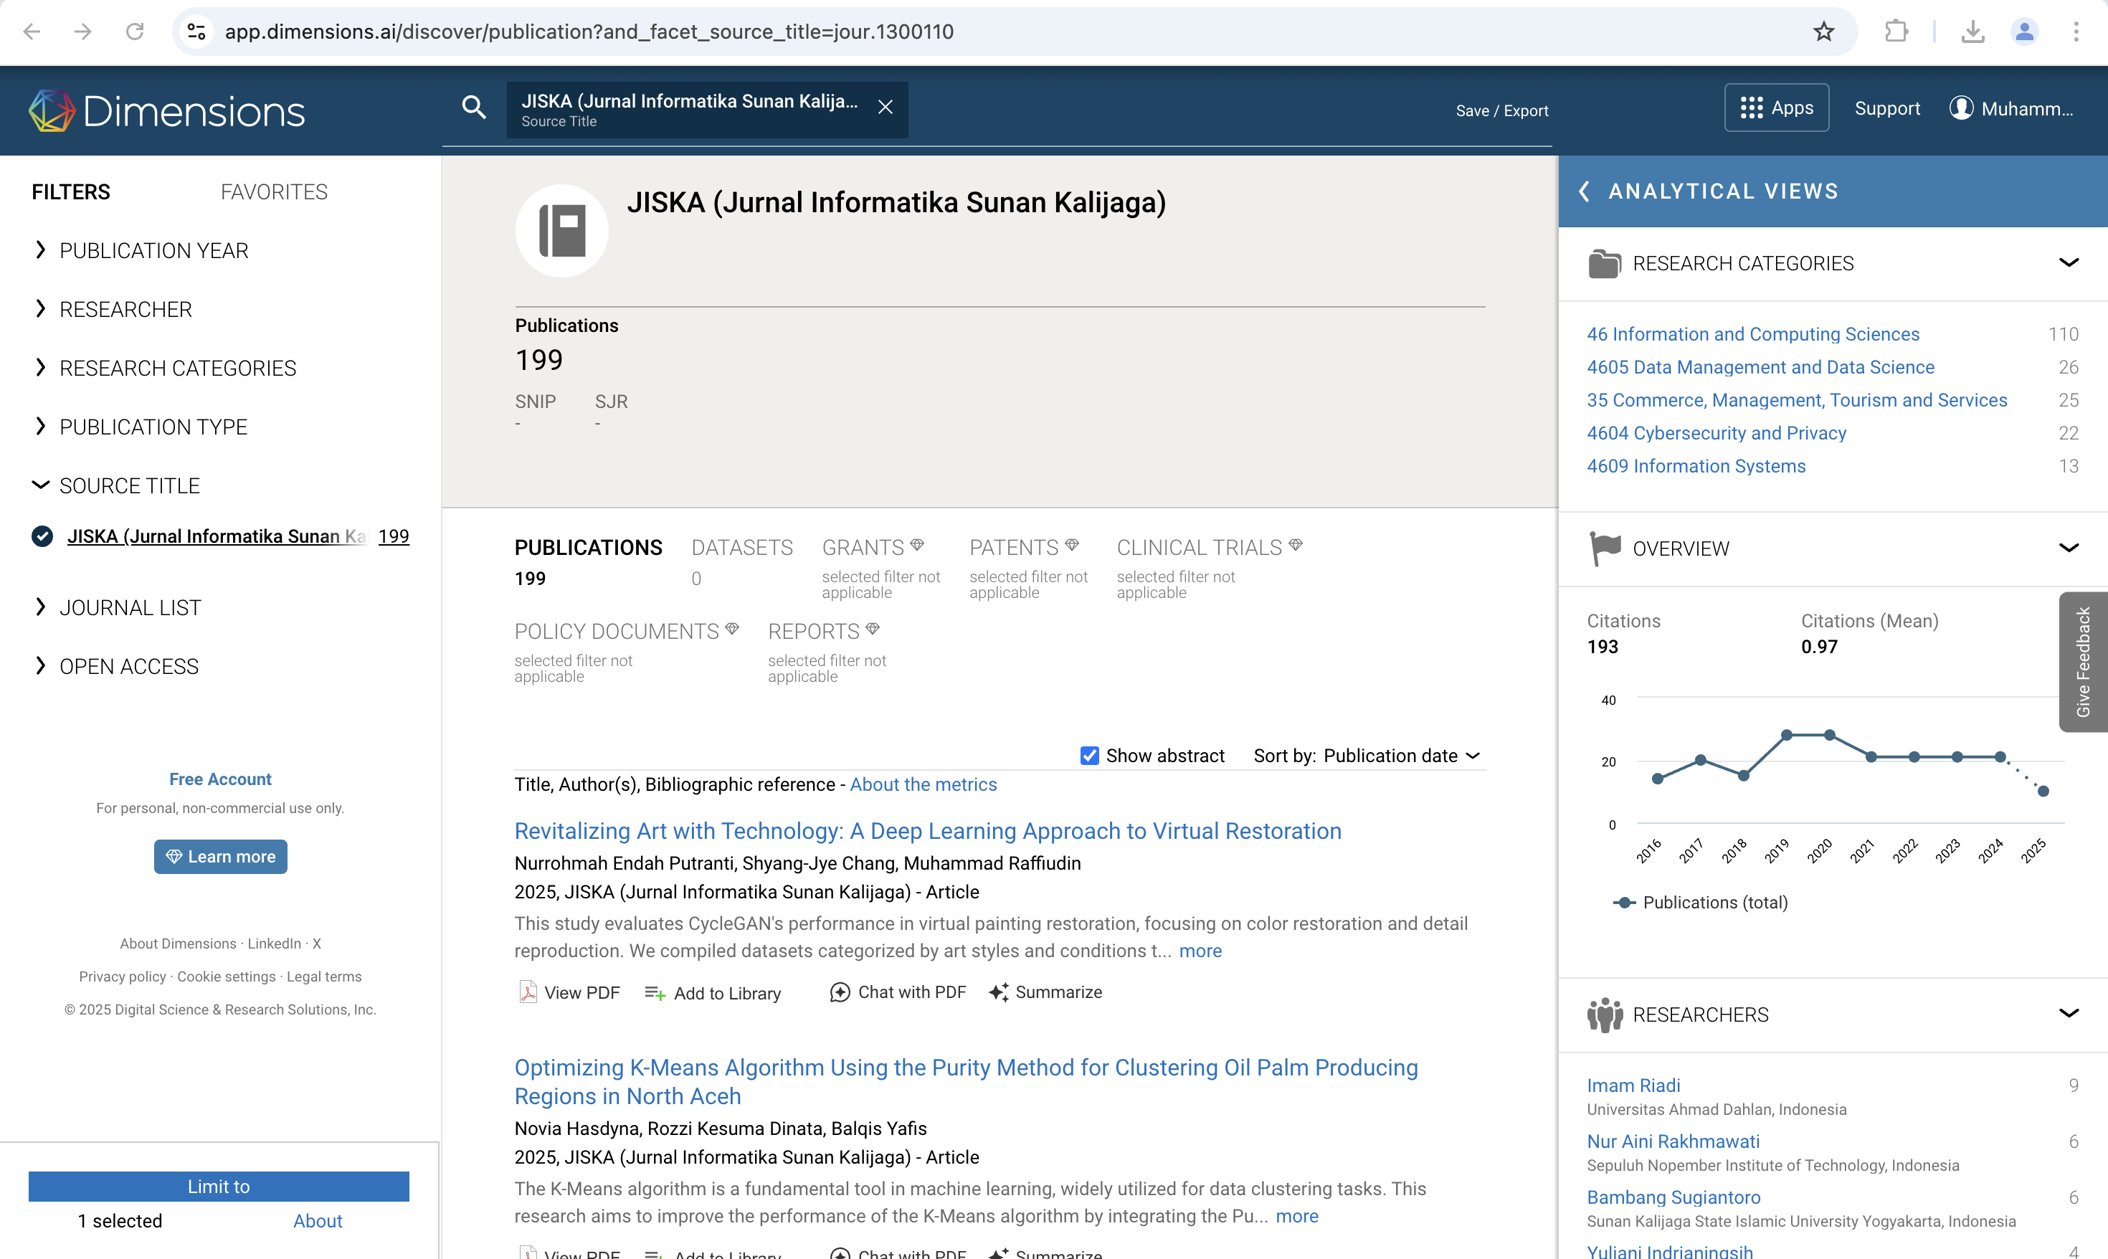Collapse the Research Categories analytical panel
The height and width of the screenshot is (1259, 2108).
coord(2068,264)
